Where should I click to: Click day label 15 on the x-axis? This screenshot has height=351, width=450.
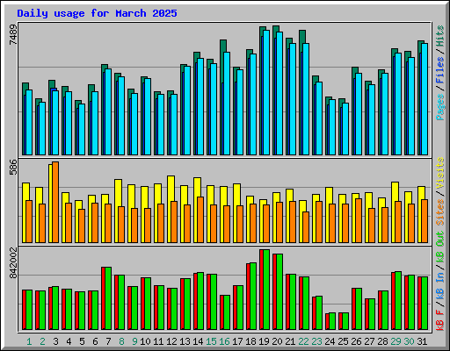click(x=211, y=341)
